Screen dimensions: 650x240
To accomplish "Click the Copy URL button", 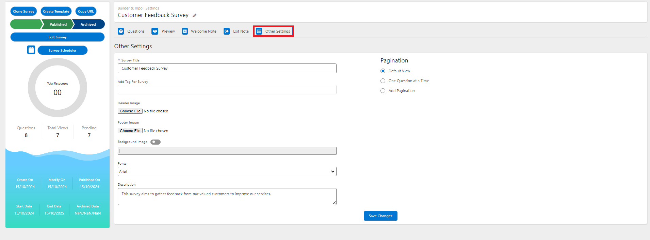I will coord(86,11).
